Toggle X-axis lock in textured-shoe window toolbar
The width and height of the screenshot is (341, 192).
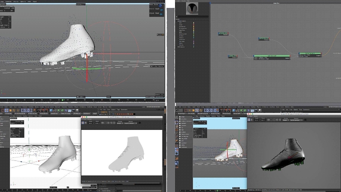pos(206,110)
